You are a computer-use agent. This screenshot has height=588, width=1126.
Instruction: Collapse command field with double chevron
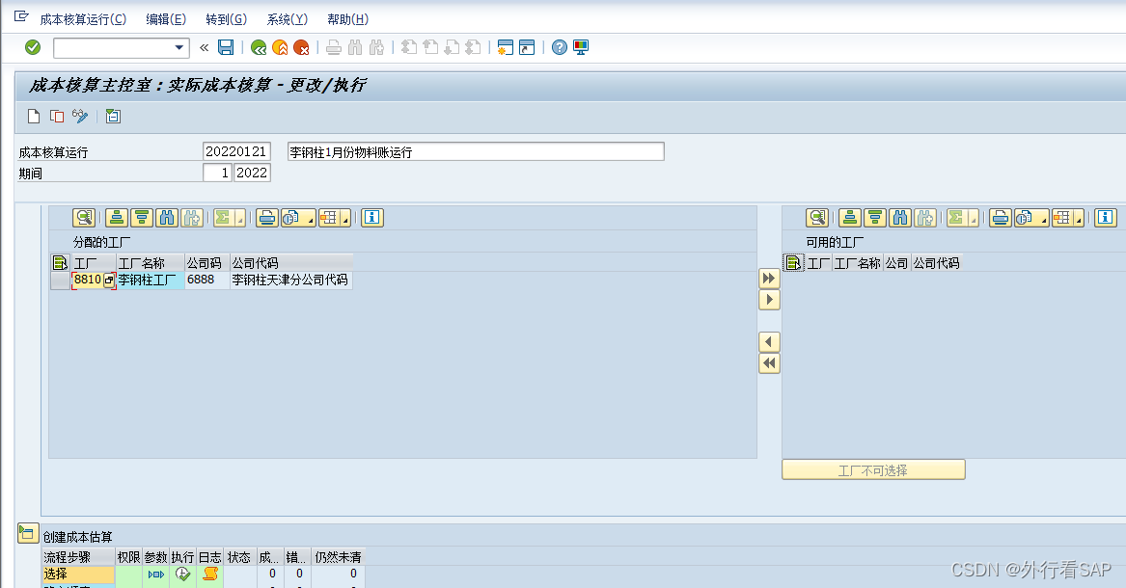(204, 48)
